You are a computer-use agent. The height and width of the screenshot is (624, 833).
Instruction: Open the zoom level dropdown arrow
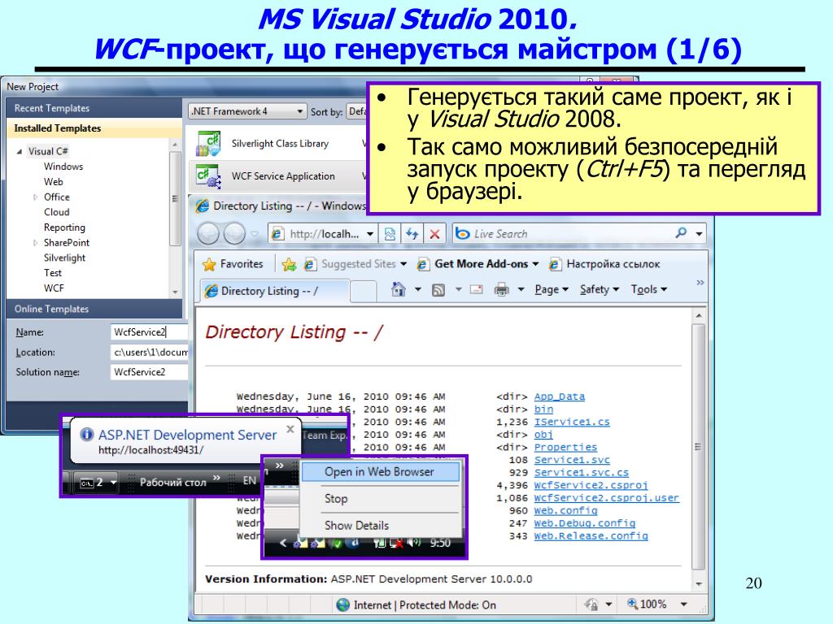(x=684, y=604)
